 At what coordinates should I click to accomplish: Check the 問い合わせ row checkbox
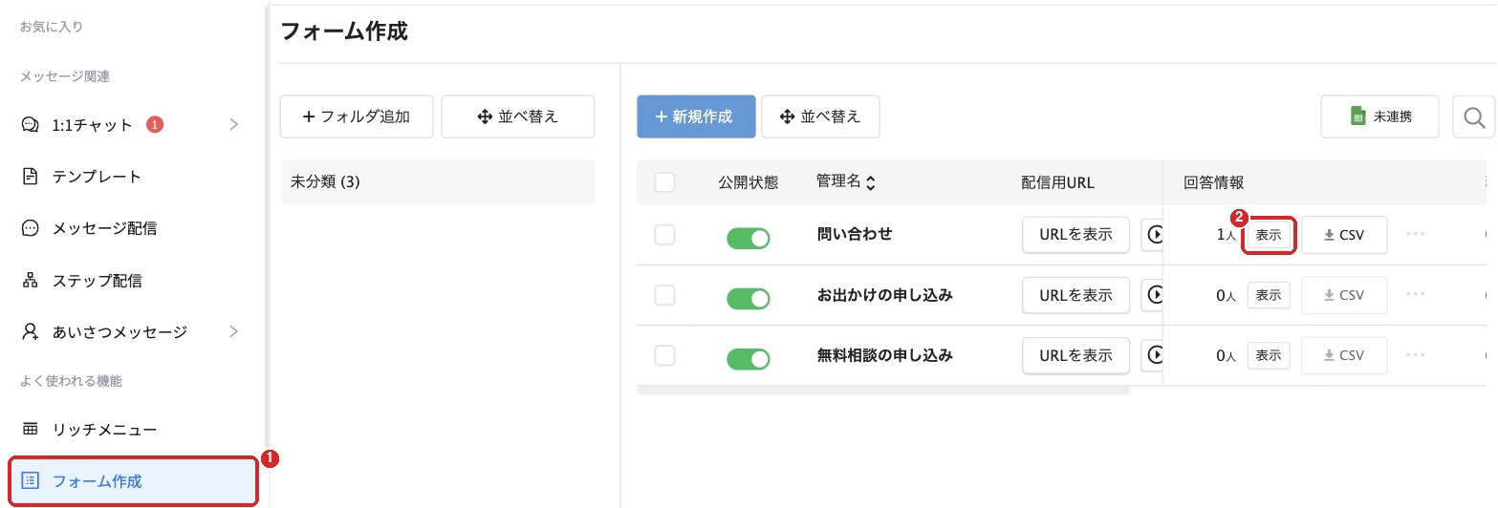(x=664, y=234)
